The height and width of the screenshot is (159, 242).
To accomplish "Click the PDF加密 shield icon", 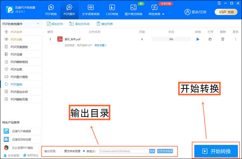I will [x=6, y=69].
